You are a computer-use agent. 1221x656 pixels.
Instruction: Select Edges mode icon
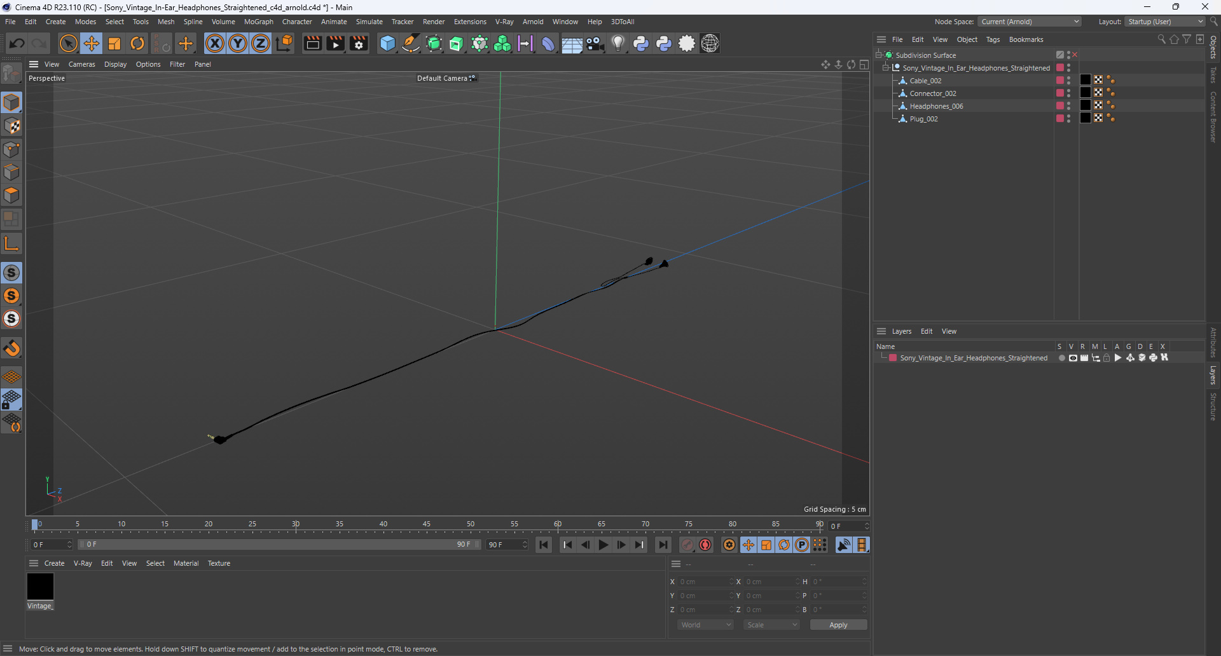(x=11, y=172)
